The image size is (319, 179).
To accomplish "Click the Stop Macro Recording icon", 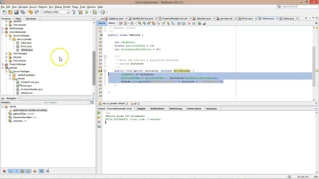I will point(194,23).
